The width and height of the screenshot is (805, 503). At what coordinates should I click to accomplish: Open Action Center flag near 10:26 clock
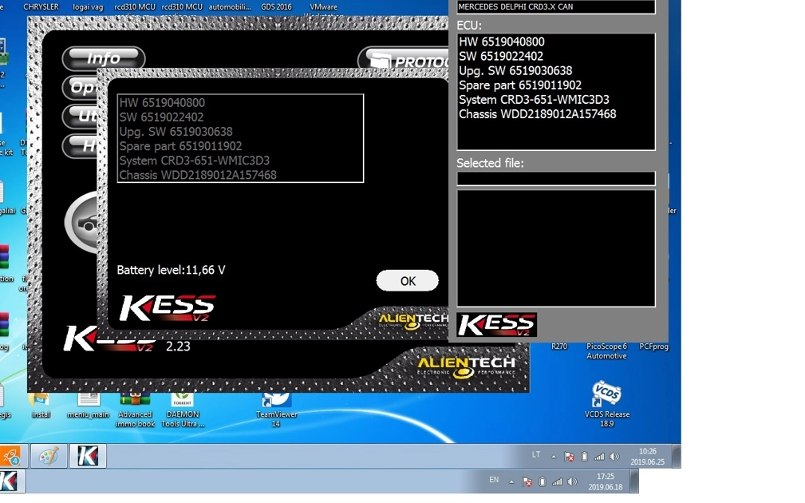tap(569, 456)
